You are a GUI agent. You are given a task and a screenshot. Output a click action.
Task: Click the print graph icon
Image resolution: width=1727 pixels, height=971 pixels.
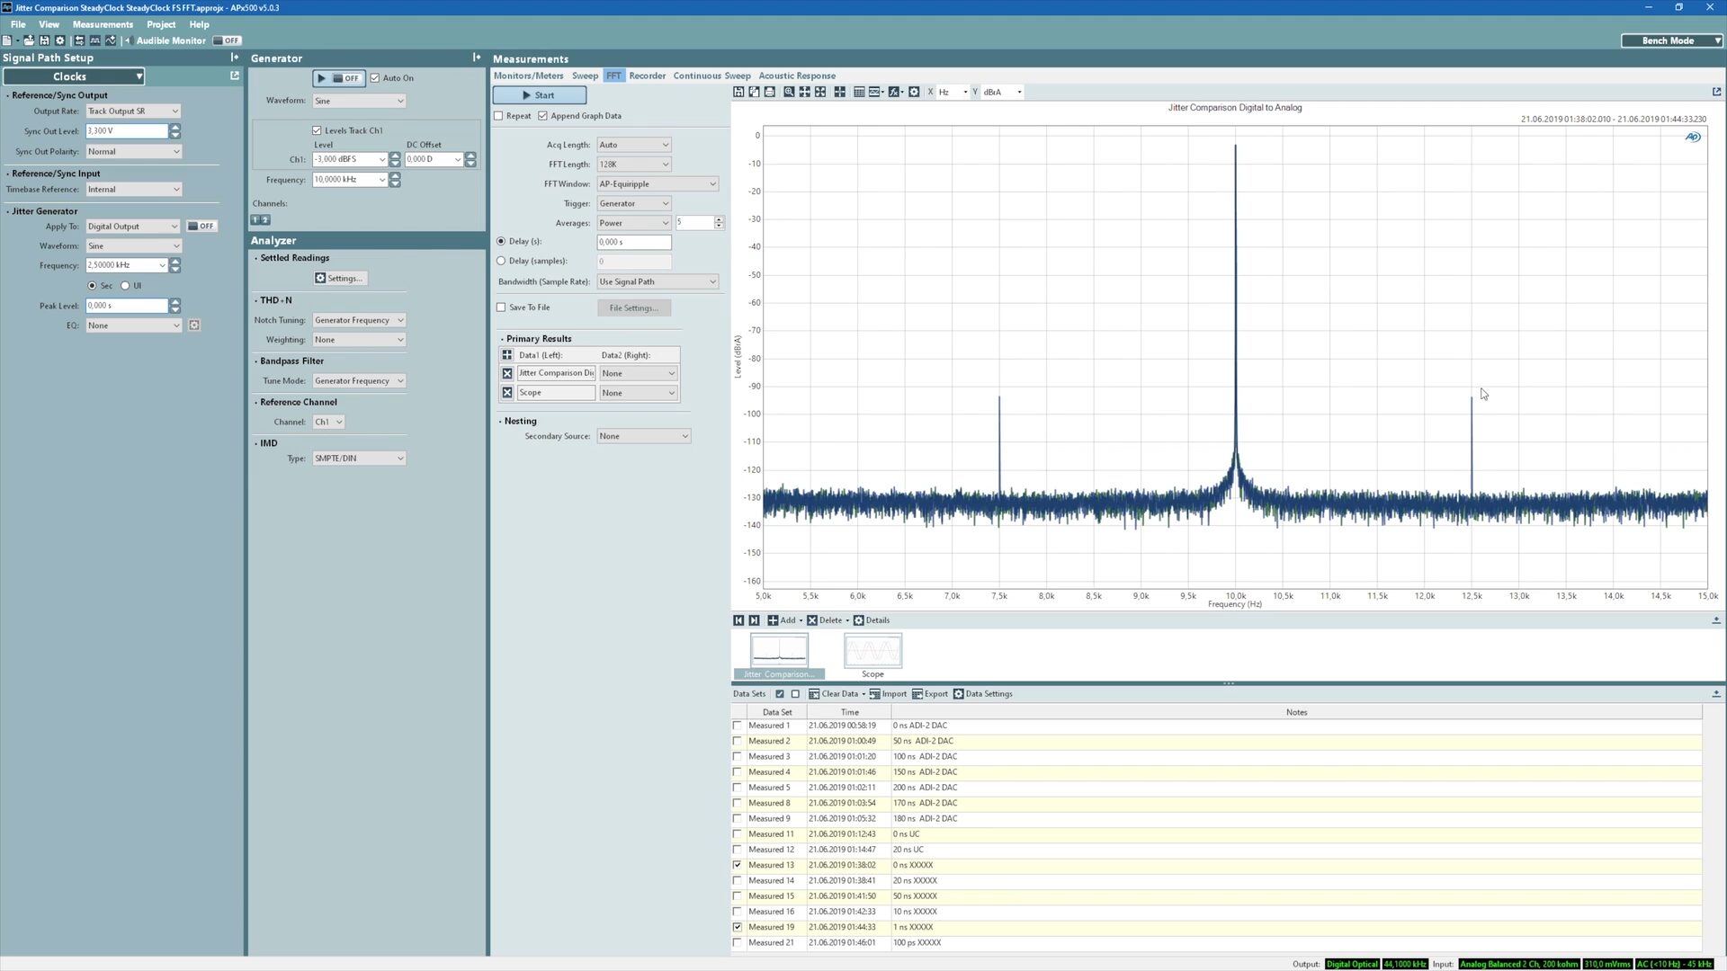(x=770, y=92)
